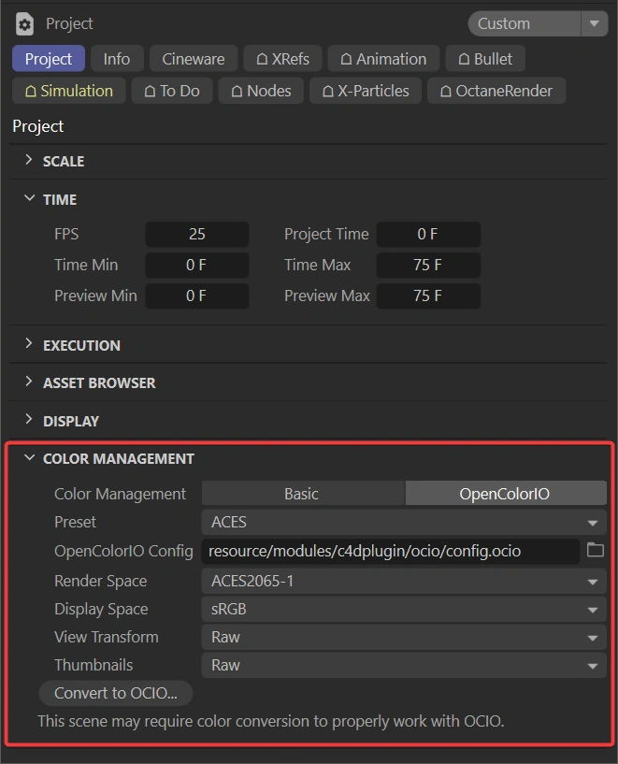This screenshot has height=764, width=618.
Task: Click the X-Particles tab's lock icon
Action: [x=328, y=91]
